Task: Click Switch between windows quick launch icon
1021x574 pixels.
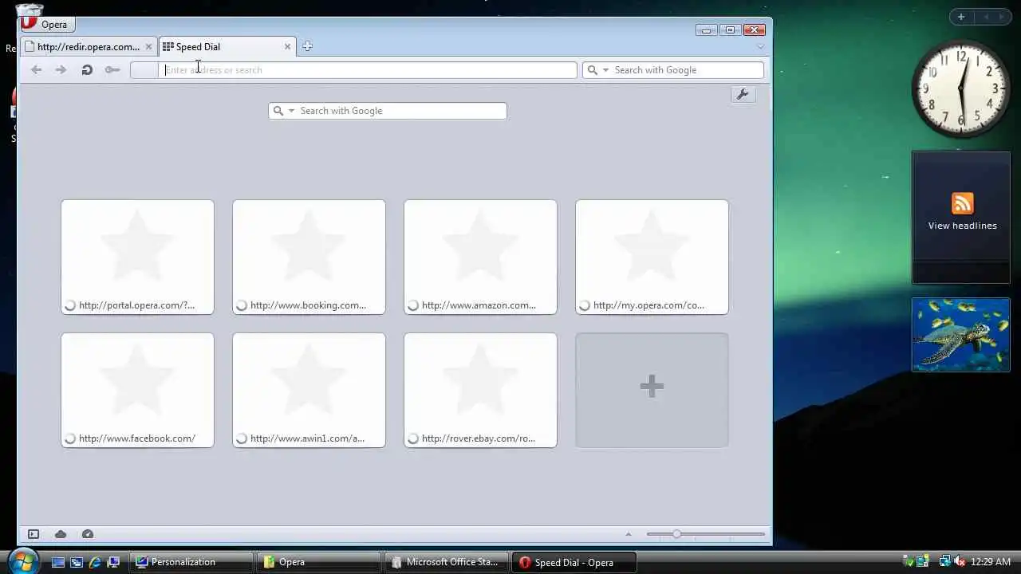Action: click(x=77, y=562)
